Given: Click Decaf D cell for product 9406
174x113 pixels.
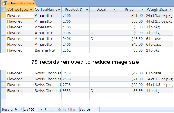Looking at the screenshot, I should [x=104, y=39].
